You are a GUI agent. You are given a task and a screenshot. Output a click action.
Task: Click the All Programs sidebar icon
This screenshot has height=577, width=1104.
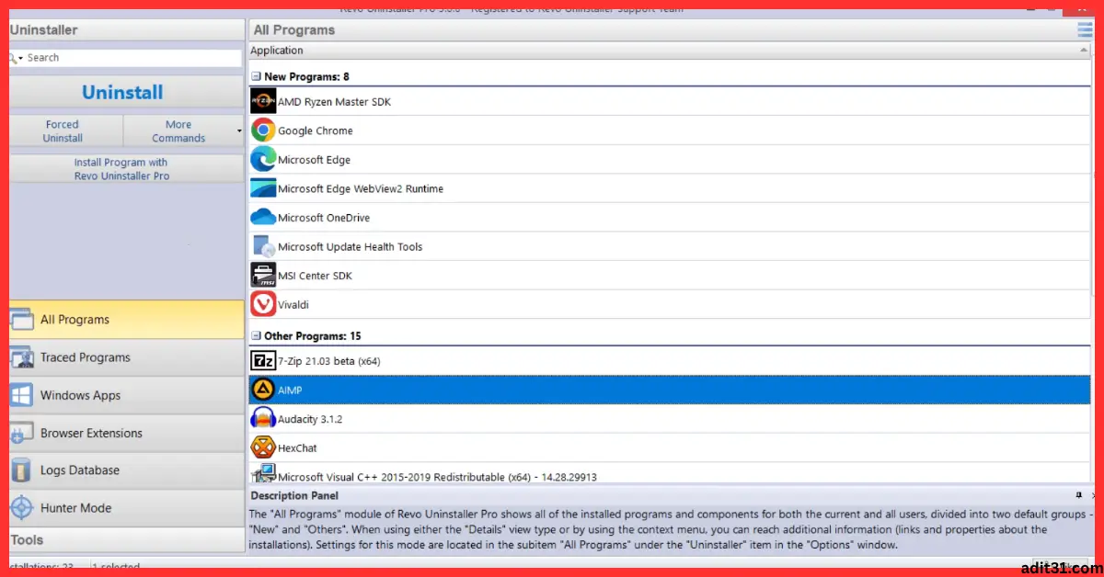(22, 320)
